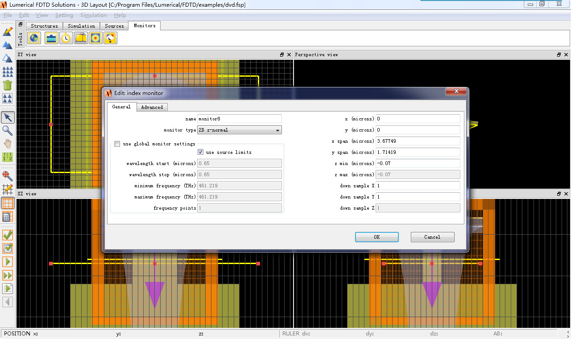Add a refractive index monitor with globe icon
The height and width of the screenshot is (339, 571).
click(x=34, y=38)
